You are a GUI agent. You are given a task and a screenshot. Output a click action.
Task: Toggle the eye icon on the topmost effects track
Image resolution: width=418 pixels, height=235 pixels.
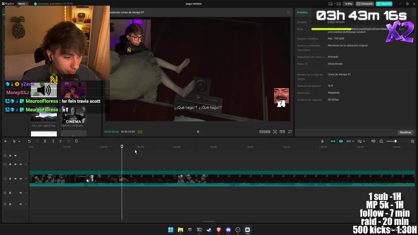click(15, 156)
